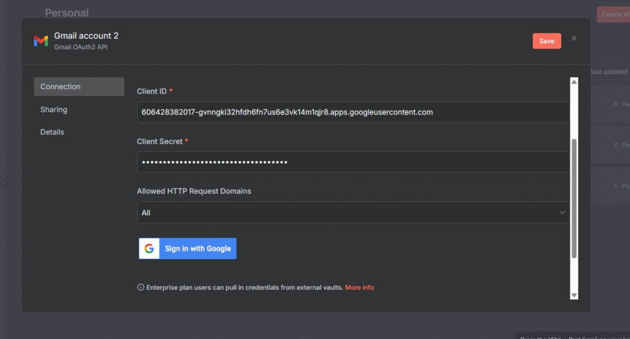Click the Create Workflow button behind the dialog
The width and height of the screenshot is (630, 339).
(x=612, y=14)
